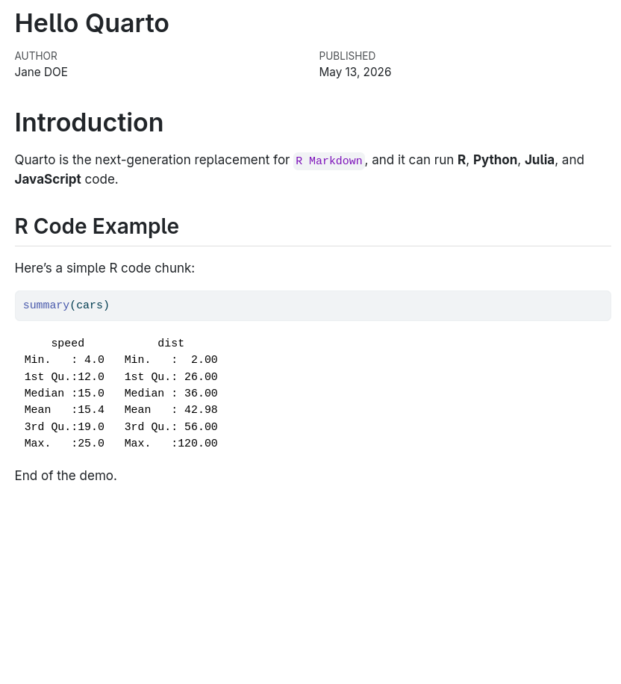Select the Median :15.0 output value
Screen dimensions: 621x684
64,393
